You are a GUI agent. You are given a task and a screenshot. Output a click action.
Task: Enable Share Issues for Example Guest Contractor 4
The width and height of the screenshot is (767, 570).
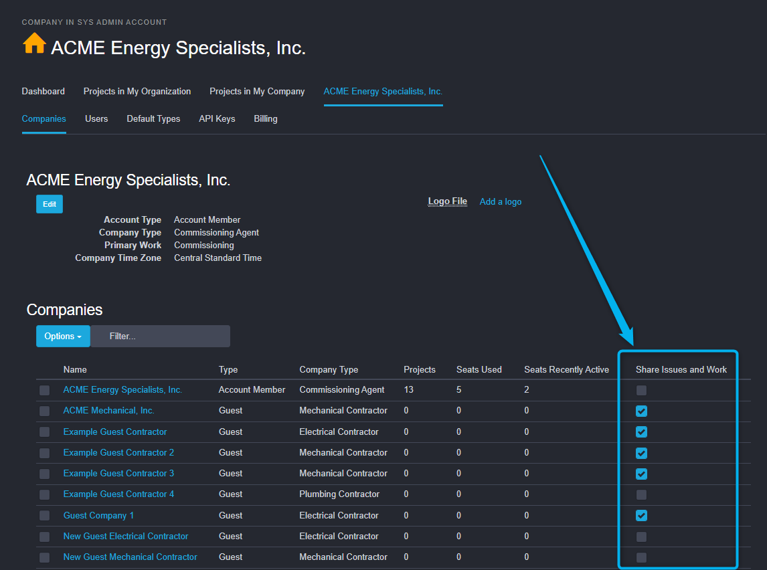pos(641,494)
